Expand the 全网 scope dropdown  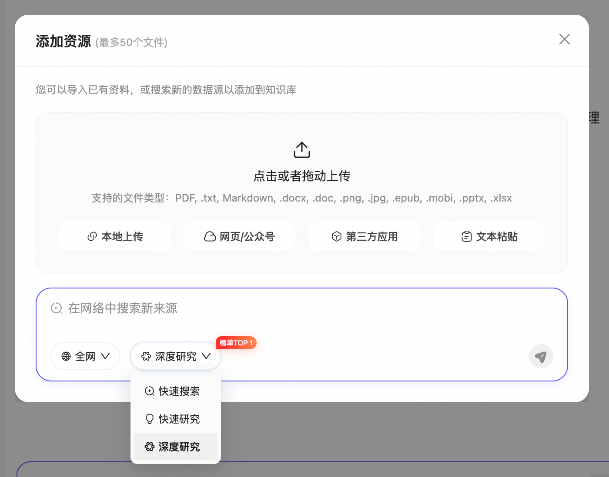[x=85, y=356]
